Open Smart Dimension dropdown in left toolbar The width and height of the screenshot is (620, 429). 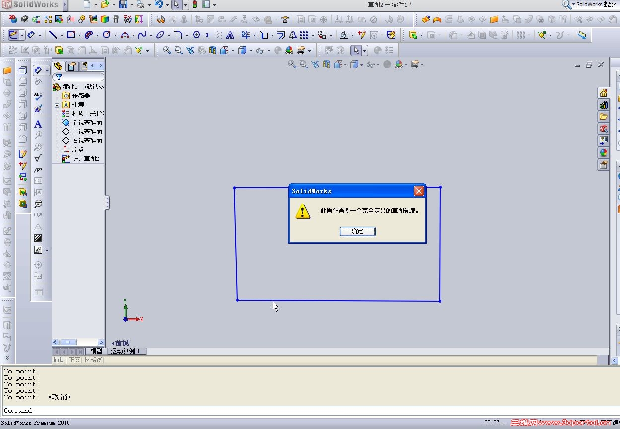pos(47,71)
